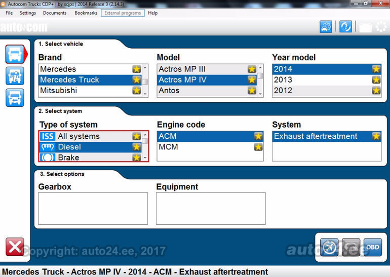Open the vehicle selection sidebar icon
This screenshot has width=390, height=277.
coord(15,54)
